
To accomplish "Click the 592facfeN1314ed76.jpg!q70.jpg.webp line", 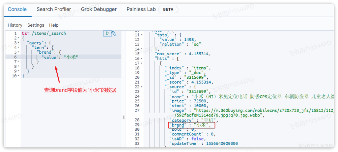I will tap(219, 115).
